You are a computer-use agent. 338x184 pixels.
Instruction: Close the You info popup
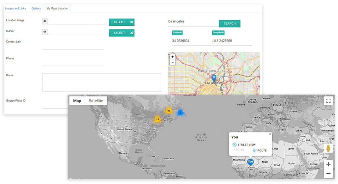pos(270,134)
